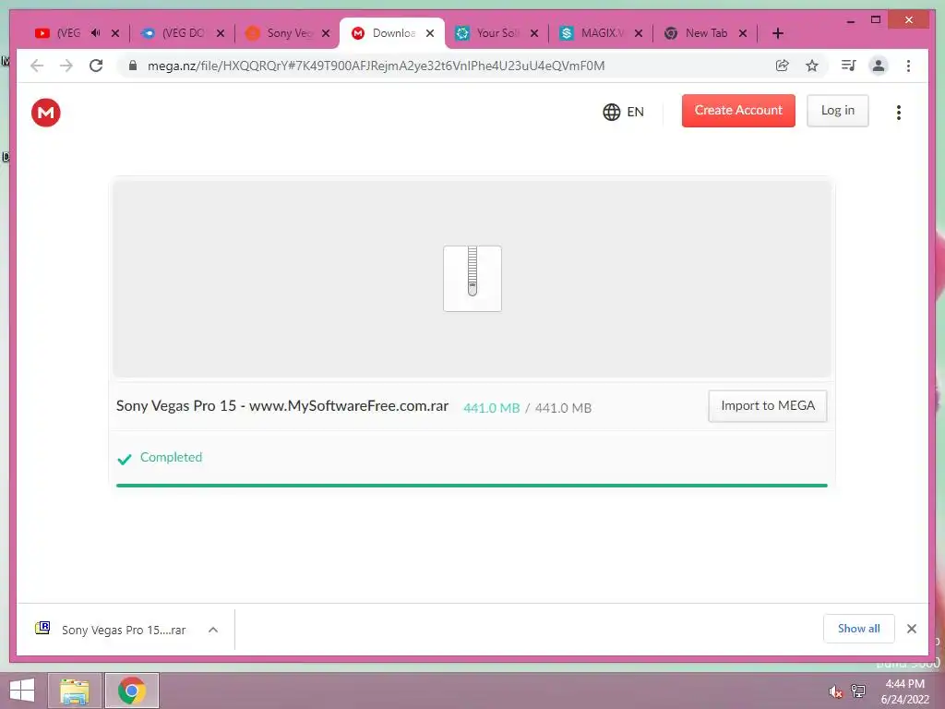Click the Completed status text

click(171, 457)
